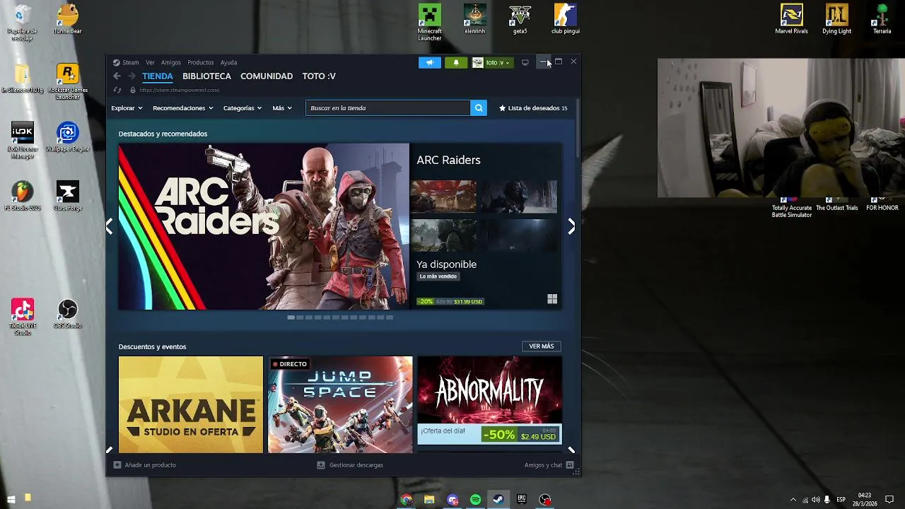Image resolution: width=905 pixels, height=509 pixels.
Task: Open Amigos y chat
Action: pos(549,465)
